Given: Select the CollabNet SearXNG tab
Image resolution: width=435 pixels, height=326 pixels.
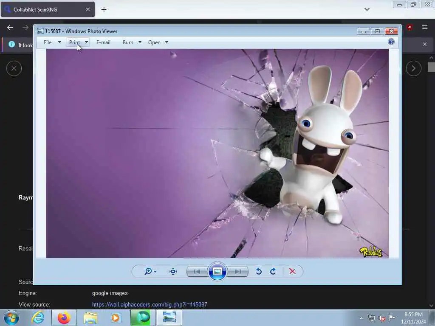Looking at the screenshot, I should [48, 9].
